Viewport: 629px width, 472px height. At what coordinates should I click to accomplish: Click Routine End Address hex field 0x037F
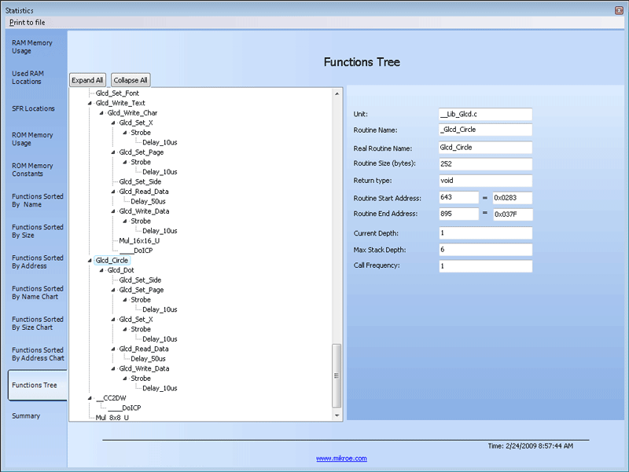(513, 214)
